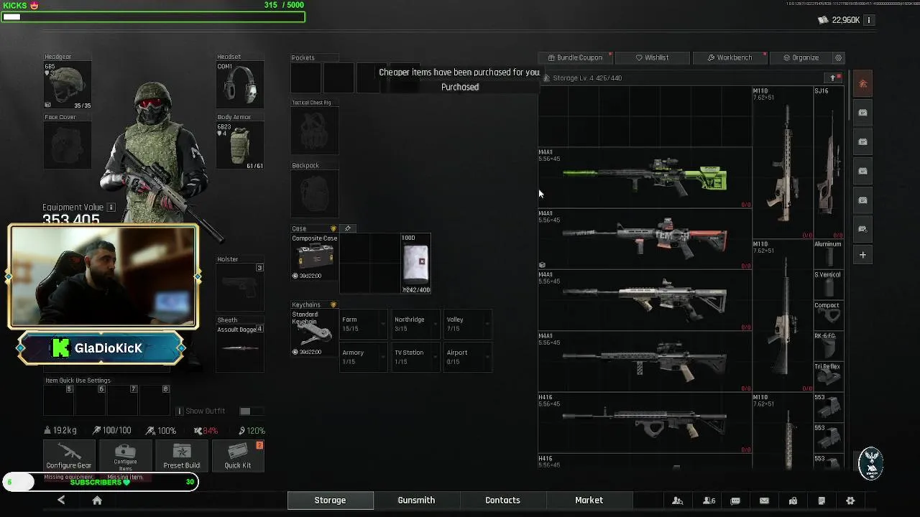Select the Aluminum grip item

(829, 255)
